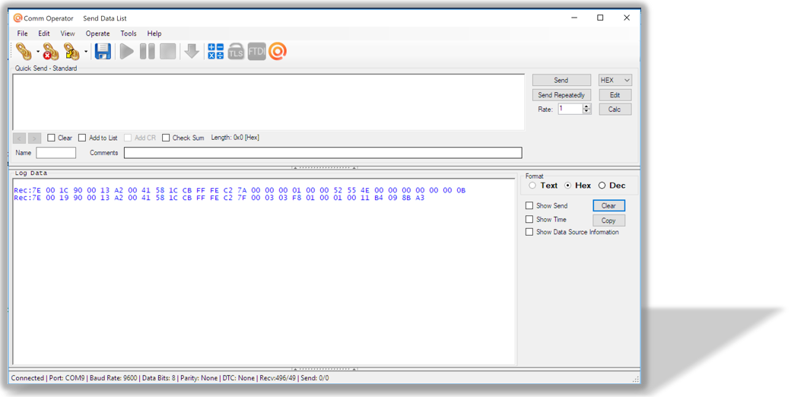Click the Send Repeatedly button

point(561,95)
